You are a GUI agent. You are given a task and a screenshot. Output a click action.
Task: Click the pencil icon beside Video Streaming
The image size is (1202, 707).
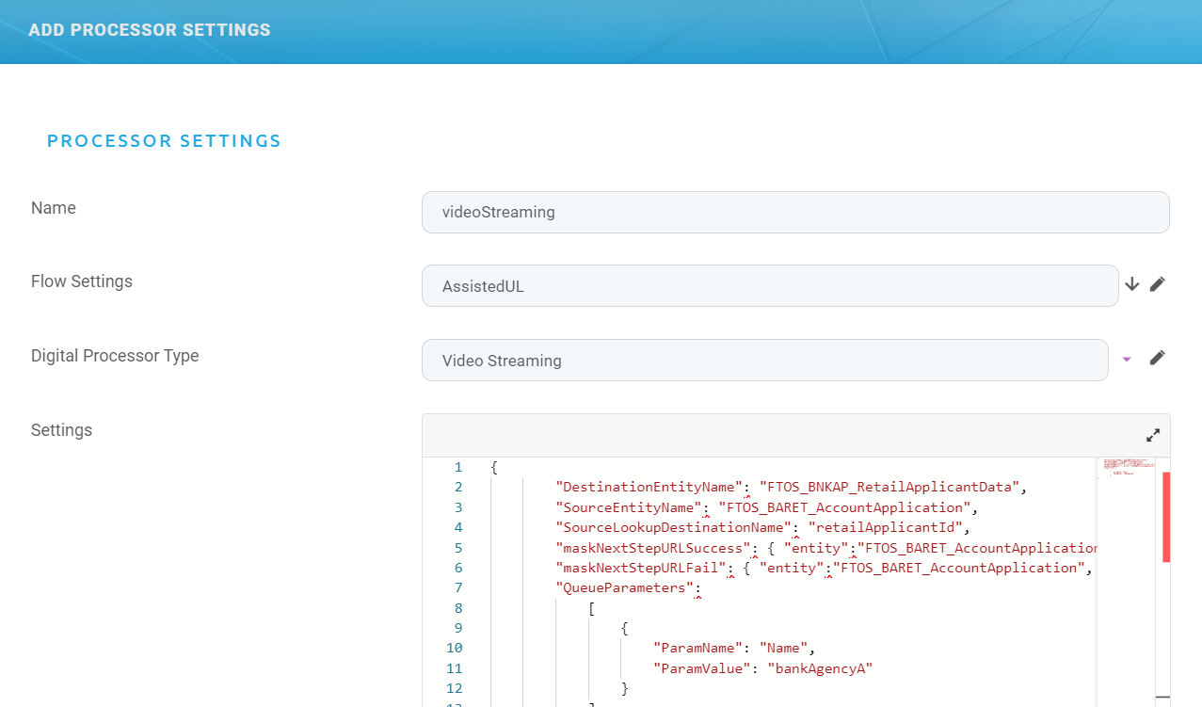tap(1158, 358)
